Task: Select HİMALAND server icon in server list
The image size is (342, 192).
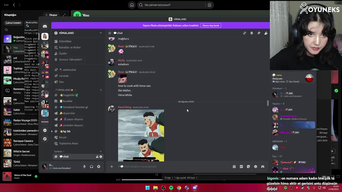Action: [x=45, y=37]
